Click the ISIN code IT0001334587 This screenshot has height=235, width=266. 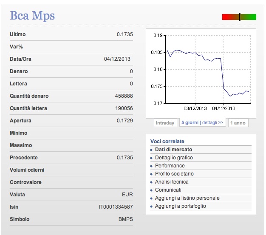click(x=116, y=207)
